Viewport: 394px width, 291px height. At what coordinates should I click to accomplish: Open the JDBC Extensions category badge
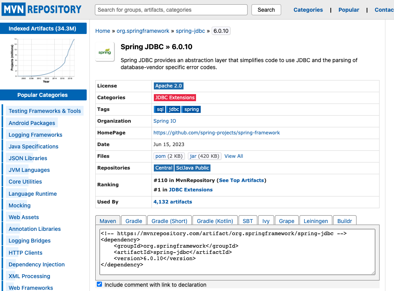(x=175, y=98)
